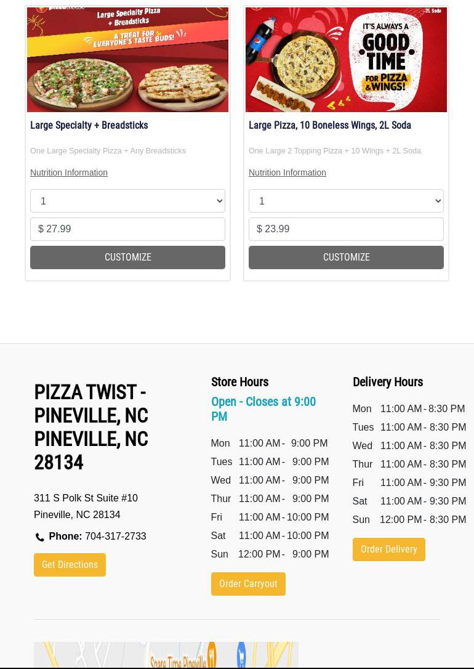
Task: Select the Large Specialty + Breadsticks title
Action: 89,125
